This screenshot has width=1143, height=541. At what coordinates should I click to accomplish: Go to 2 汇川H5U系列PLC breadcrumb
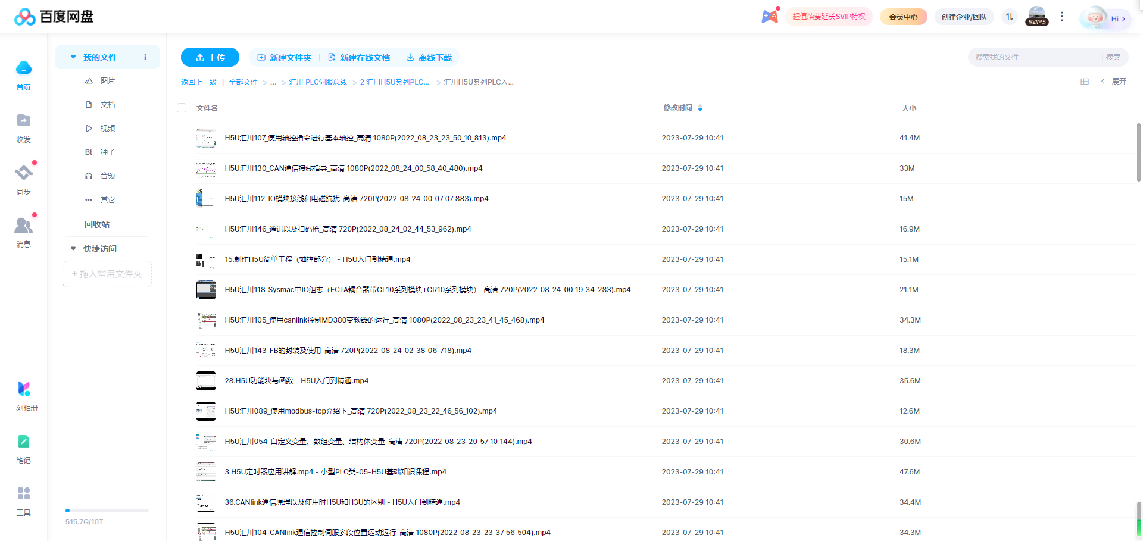(394, 82)
